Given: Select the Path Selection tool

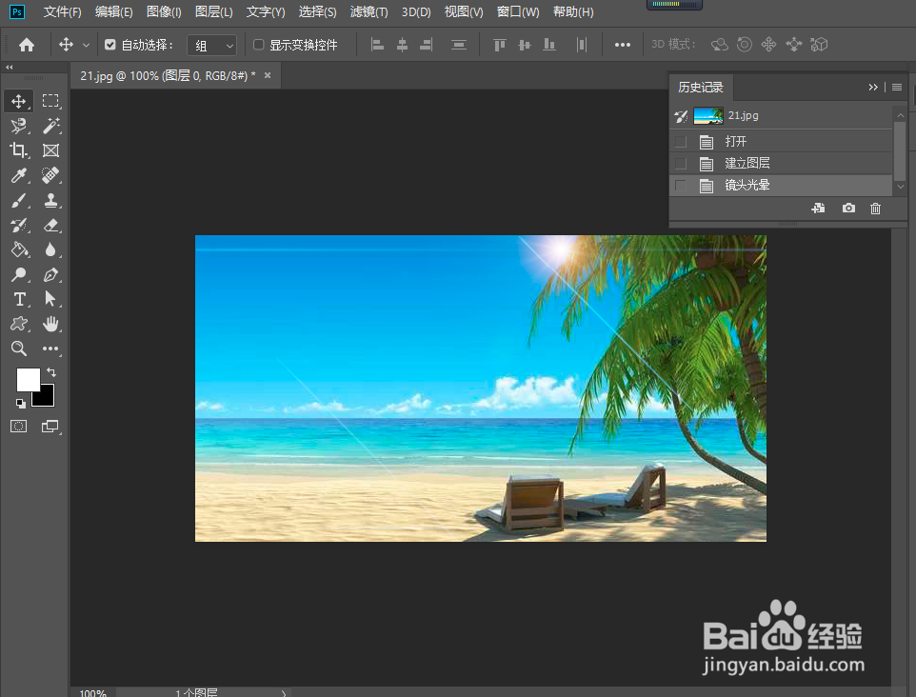Looking at the screenshot, I should (x=50, y=299).
